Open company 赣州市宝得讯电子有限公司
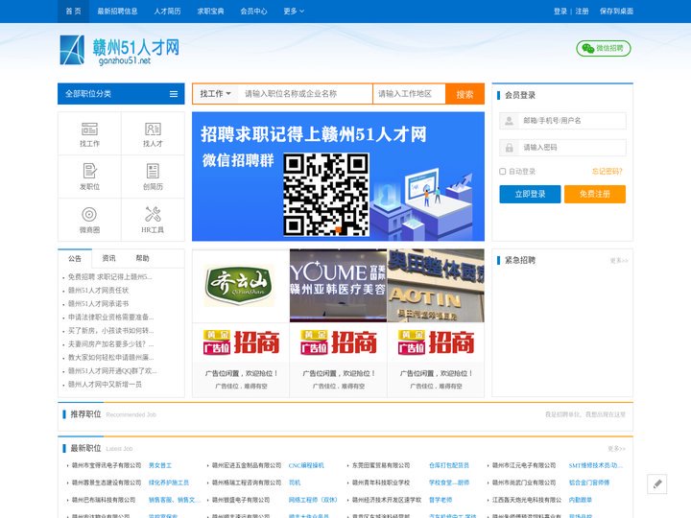Screen dimensions: 691x518 click(107, 465)
